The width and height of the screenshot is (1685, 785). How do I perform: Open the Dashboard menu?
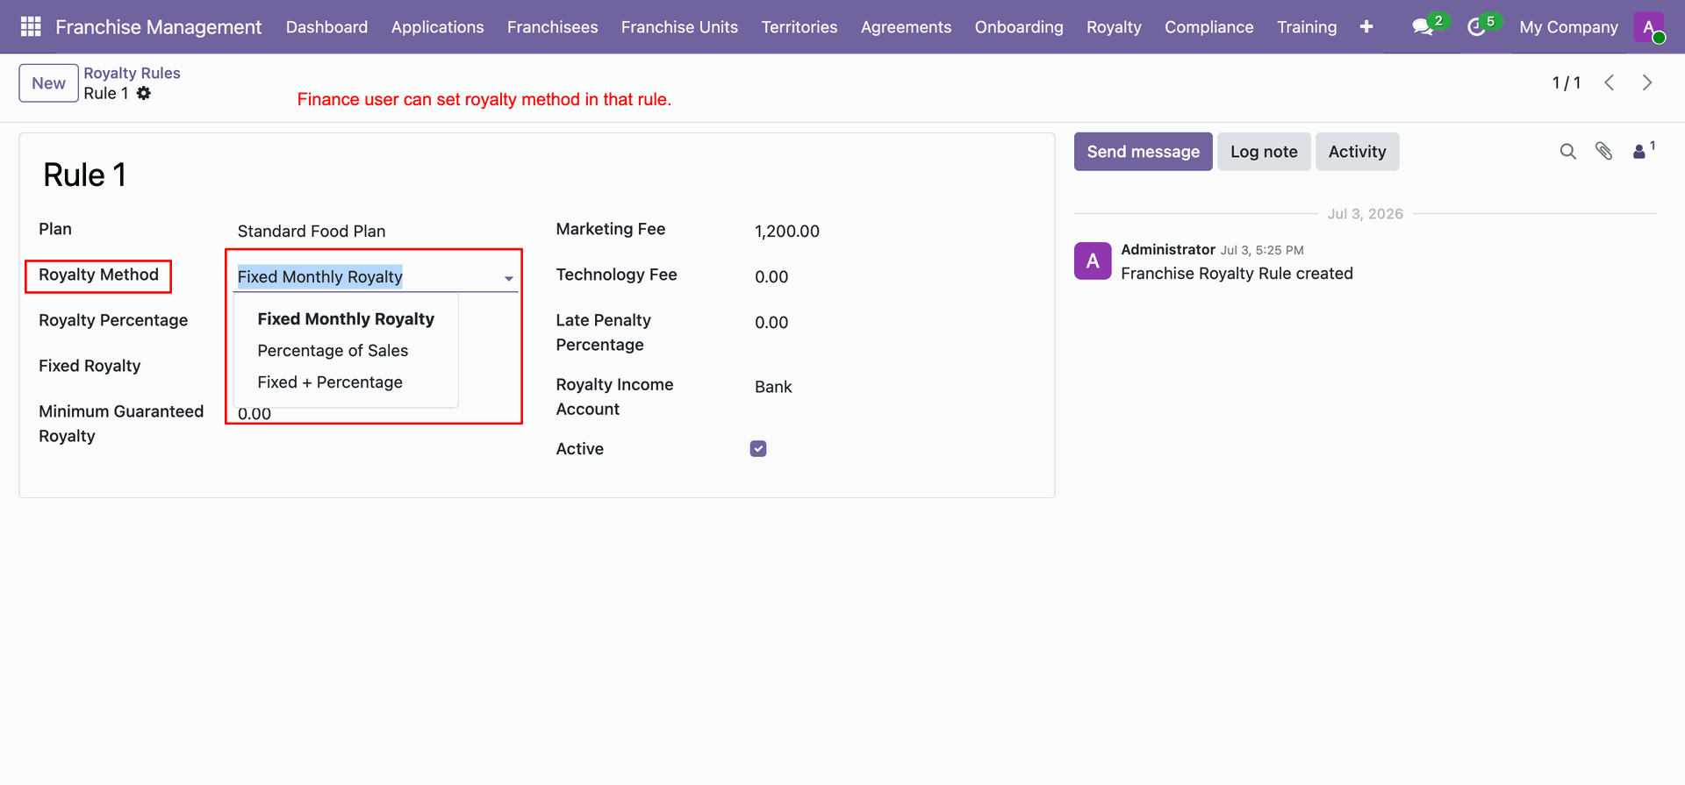326,27
